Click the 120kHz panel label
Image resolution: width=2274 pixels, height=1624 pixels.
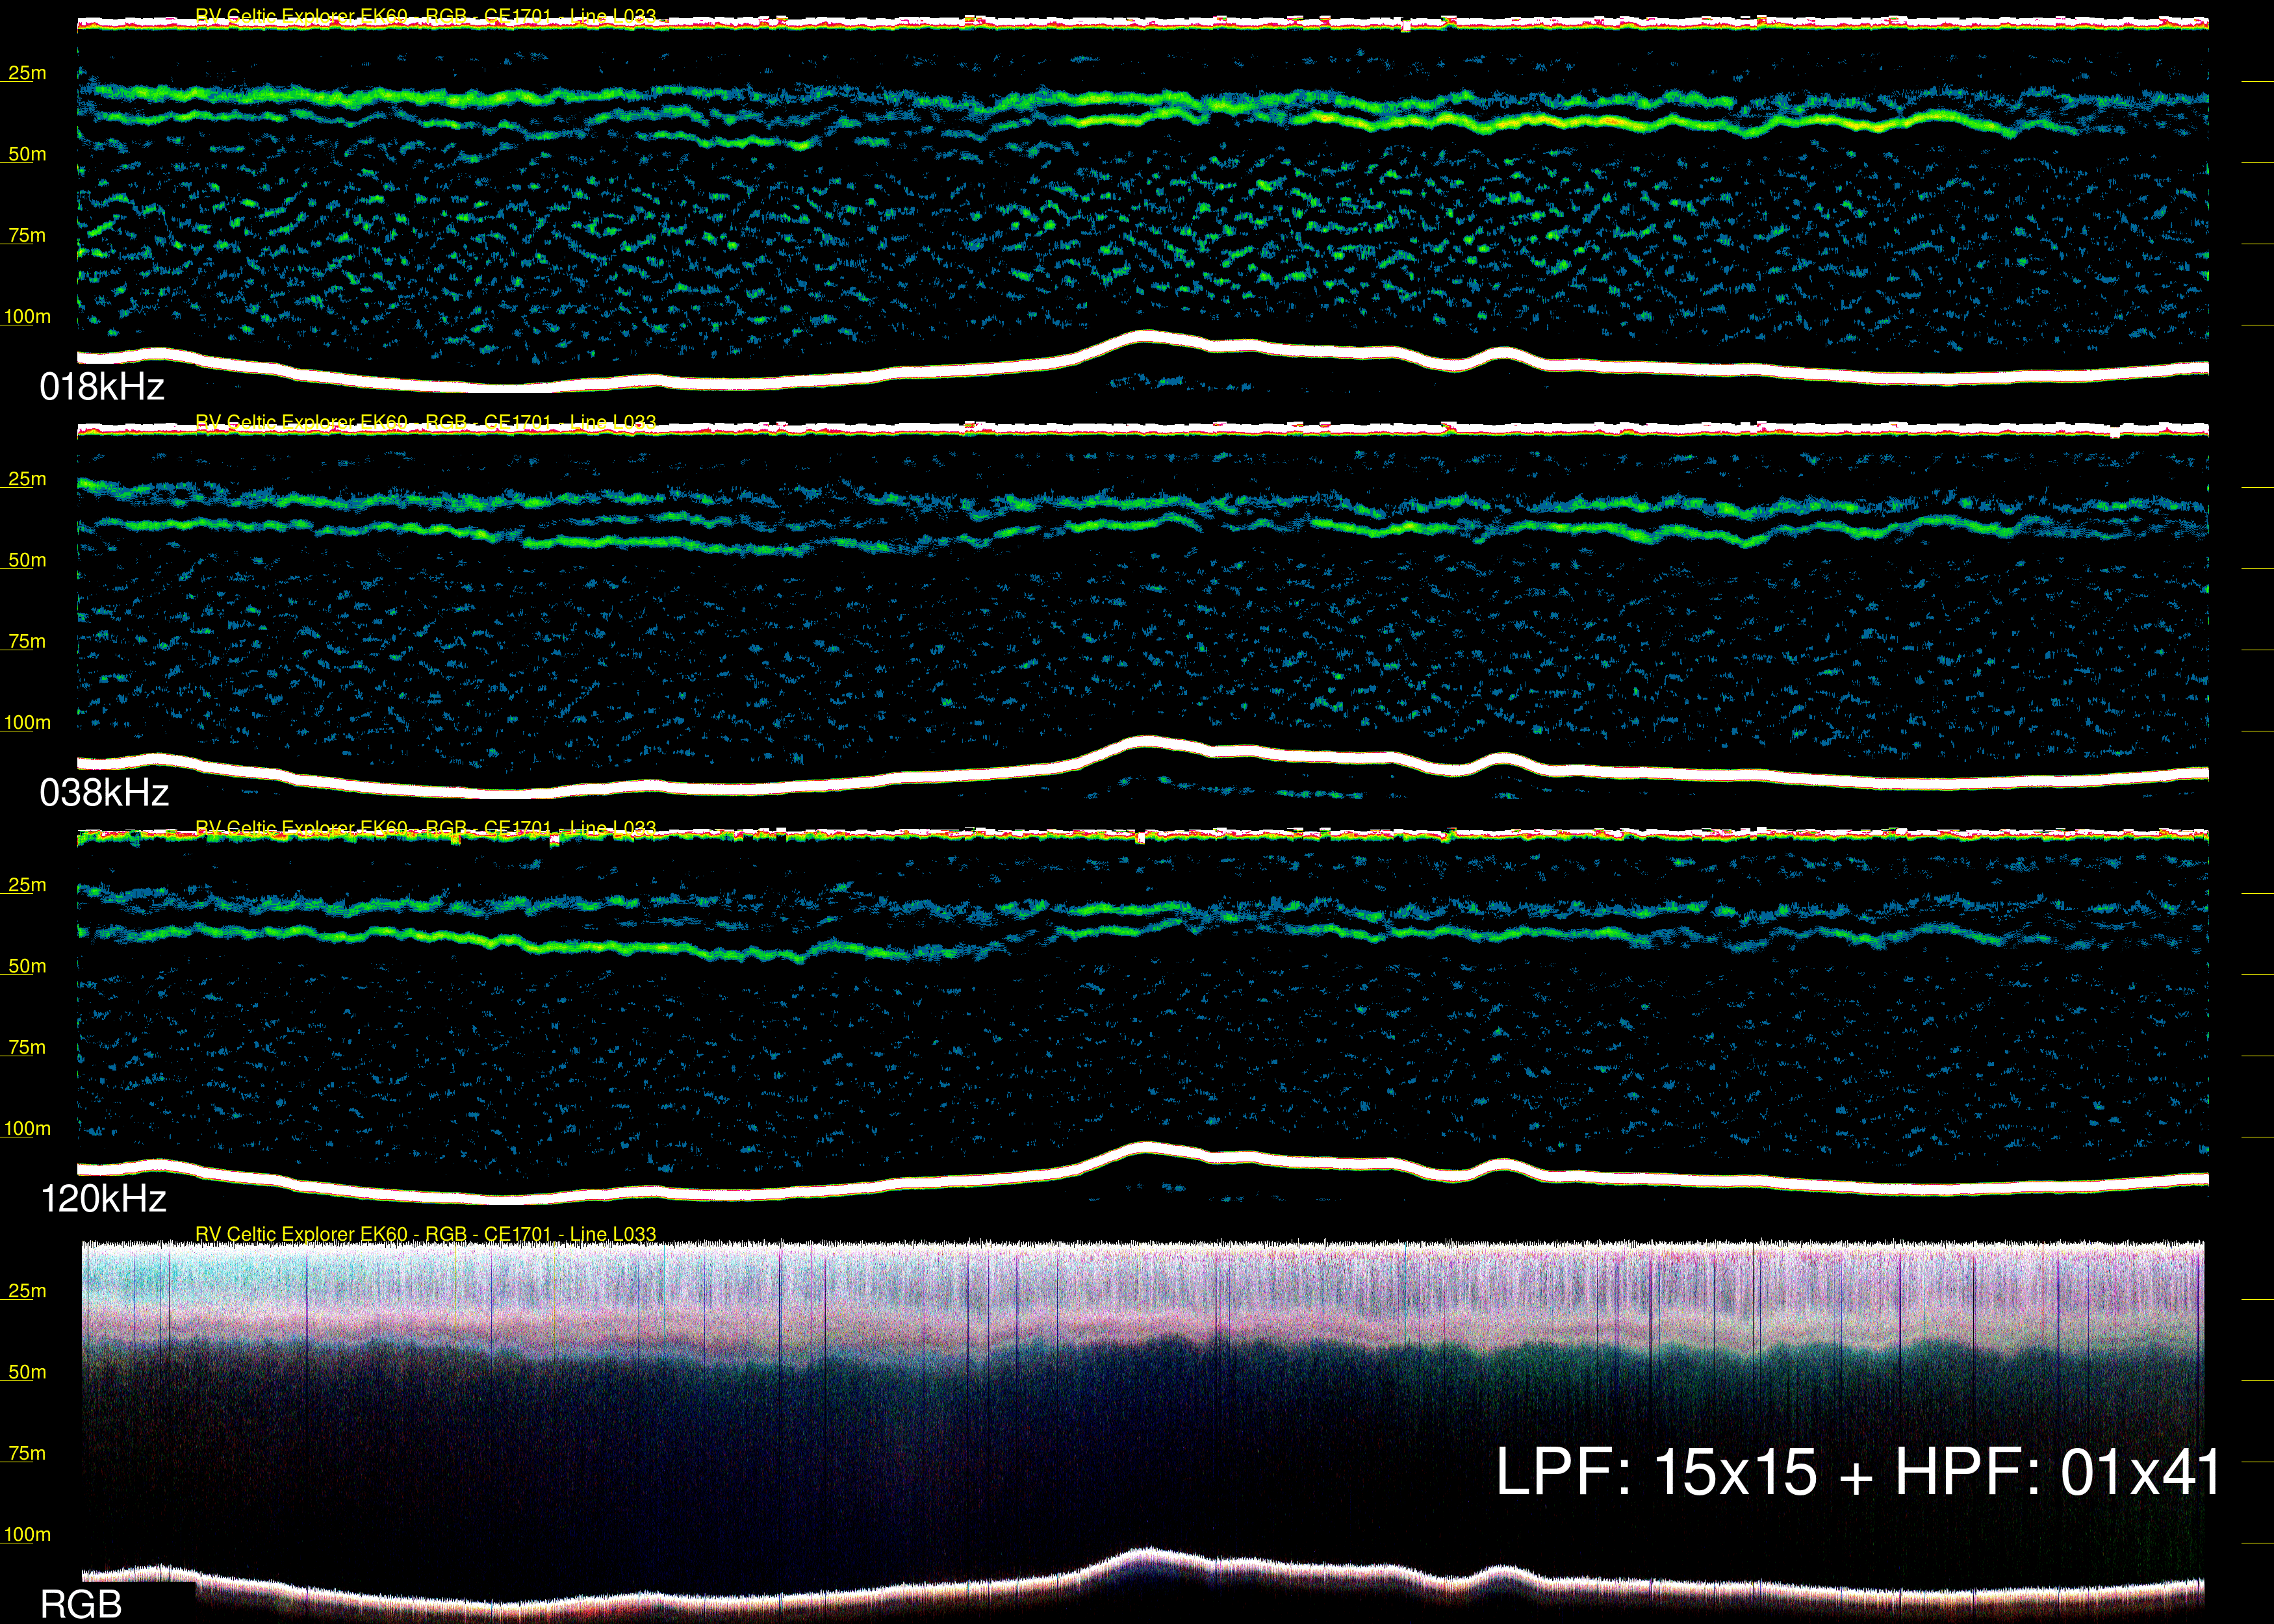tap(103, 1199)
